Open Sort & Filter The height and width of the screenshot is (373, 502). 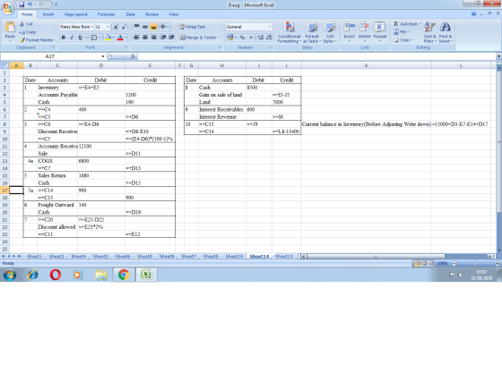[429, 32]
